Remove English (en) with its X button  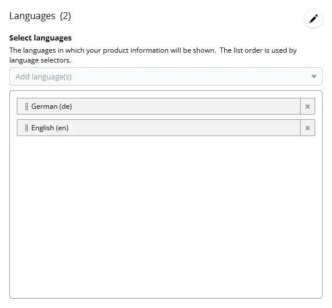308,128
